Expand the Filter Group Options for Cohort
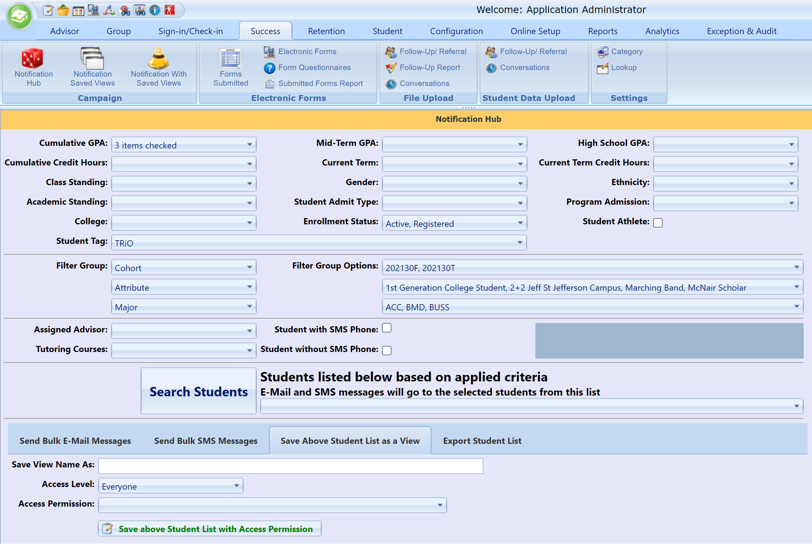This screenshot has height=544, width=812. coord(797,267)
